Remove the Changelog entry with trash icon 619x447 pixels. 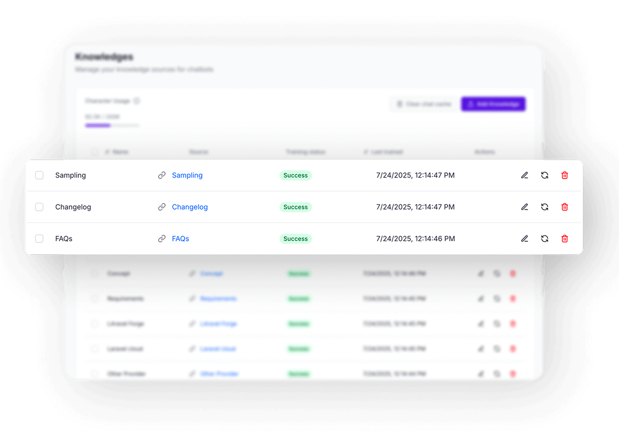point(565,207)
